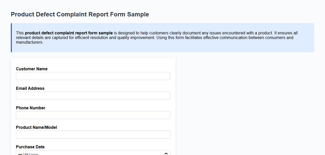Click the Product Name/Model field label
325x155 pixels.
click(x=36, y=127)
